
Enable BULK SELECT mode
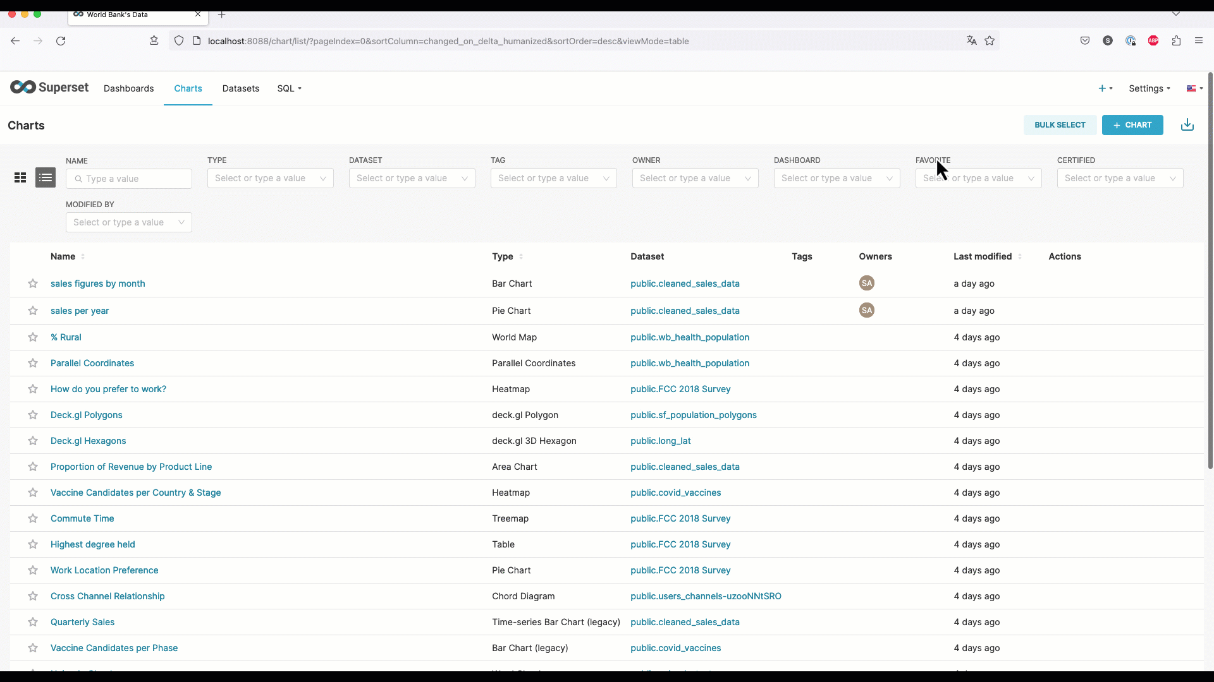(x=1059, y=125)
